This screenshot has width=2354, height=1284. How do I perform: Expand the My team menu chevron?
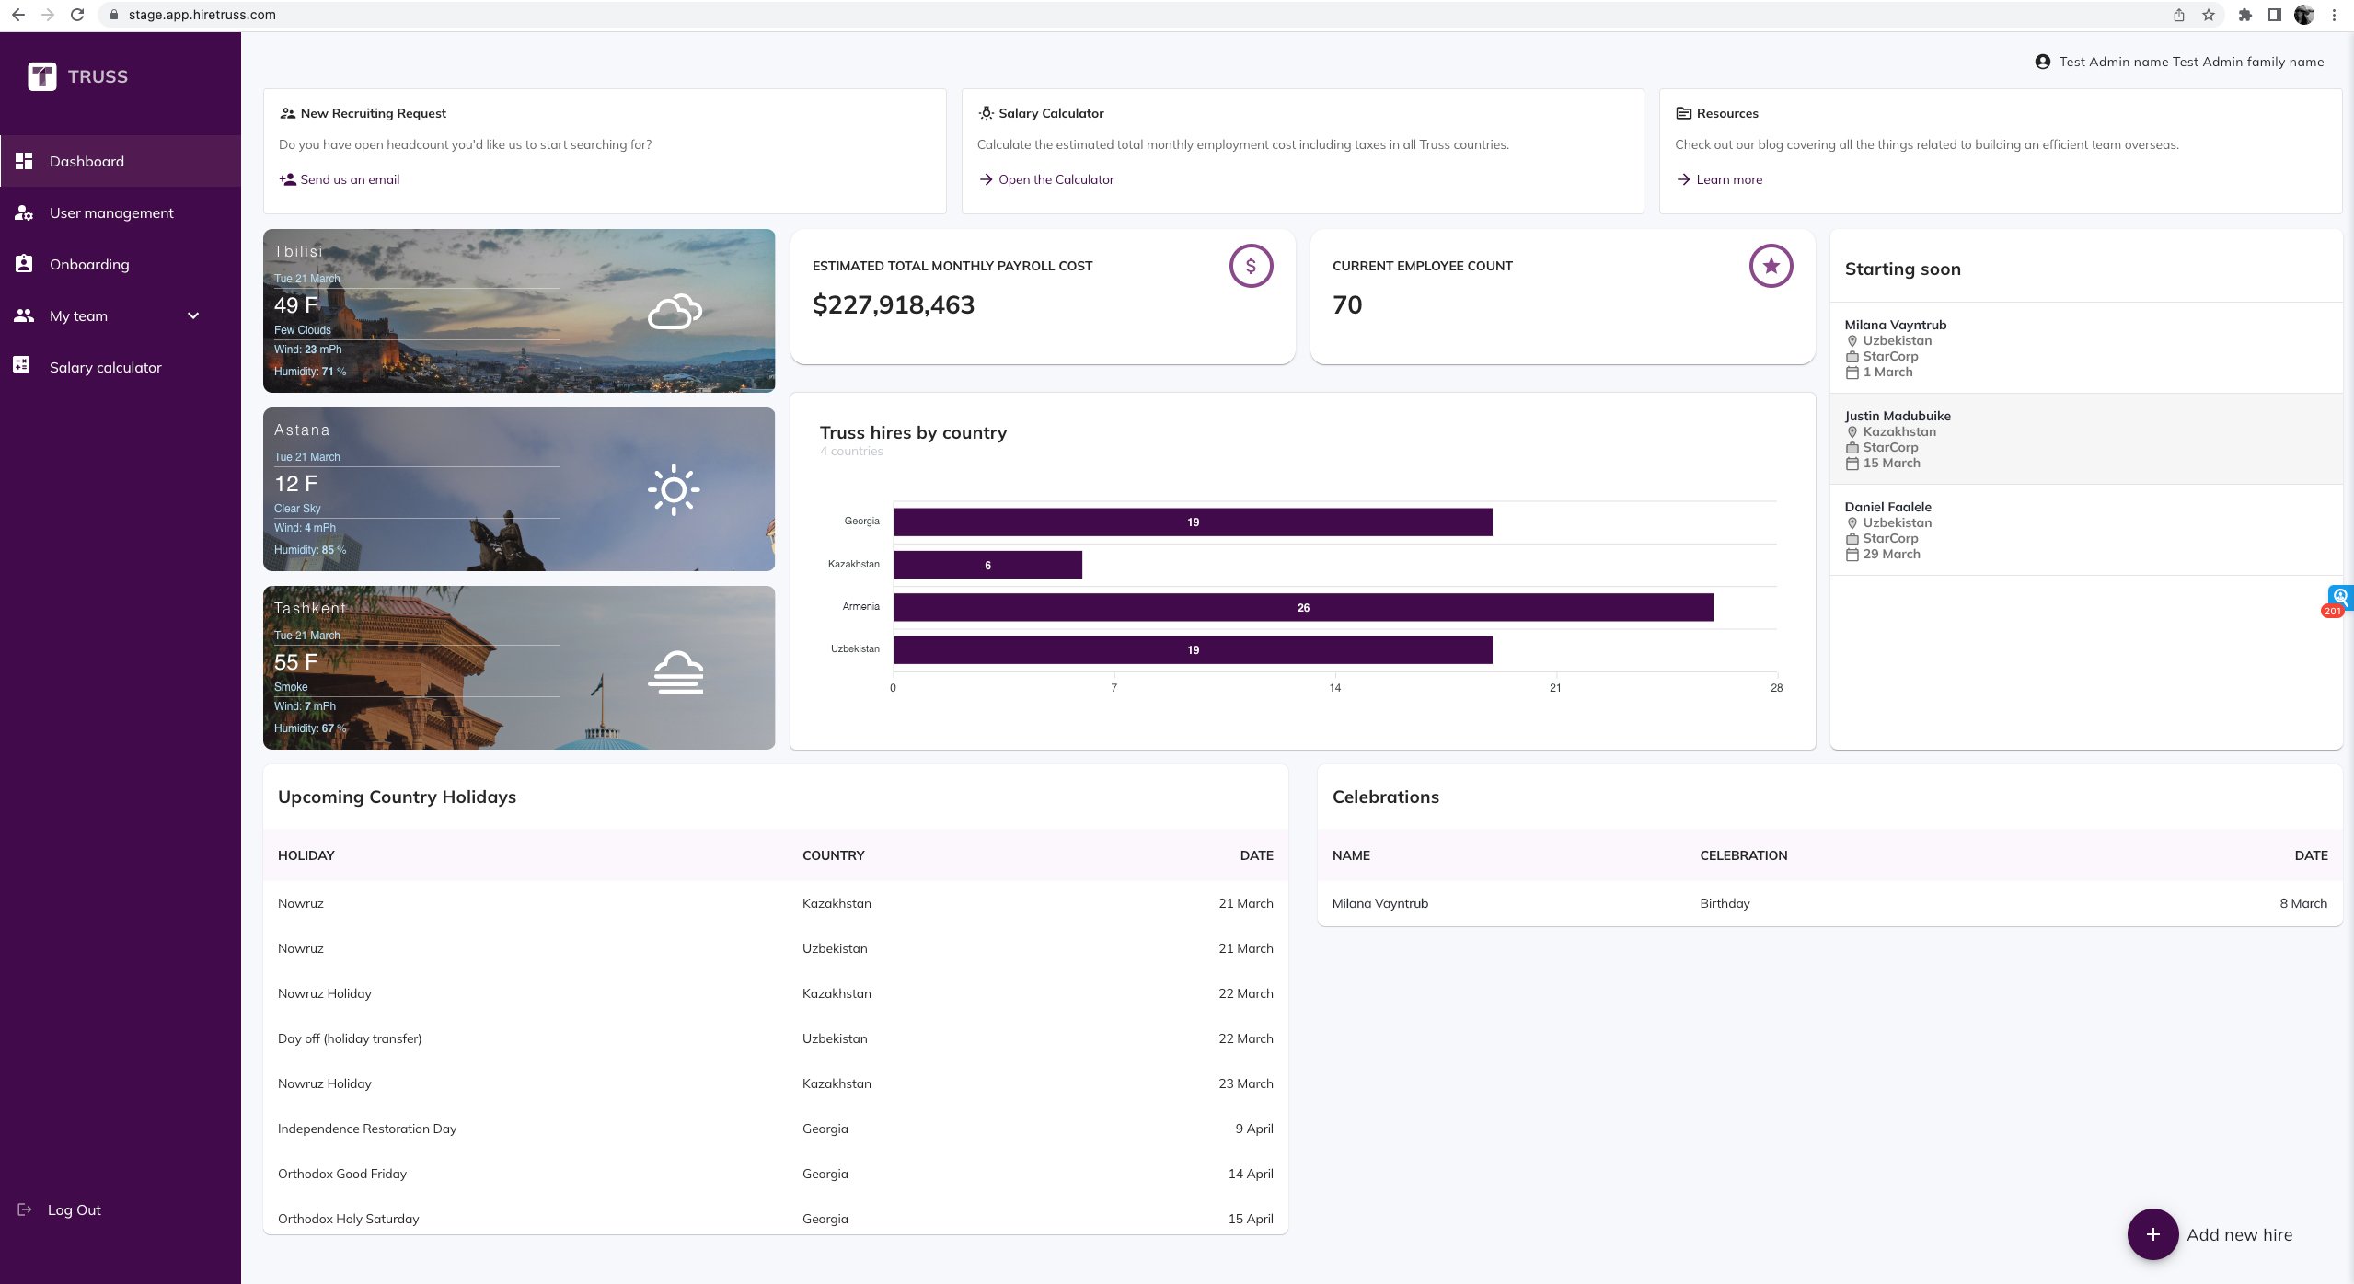pyautogui.click(x=193, y=315)
